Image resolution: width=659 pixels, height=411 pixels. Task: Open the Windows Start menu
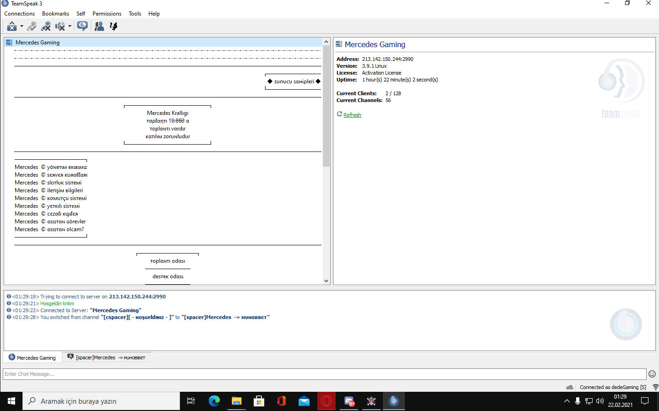tap(11, 401)
